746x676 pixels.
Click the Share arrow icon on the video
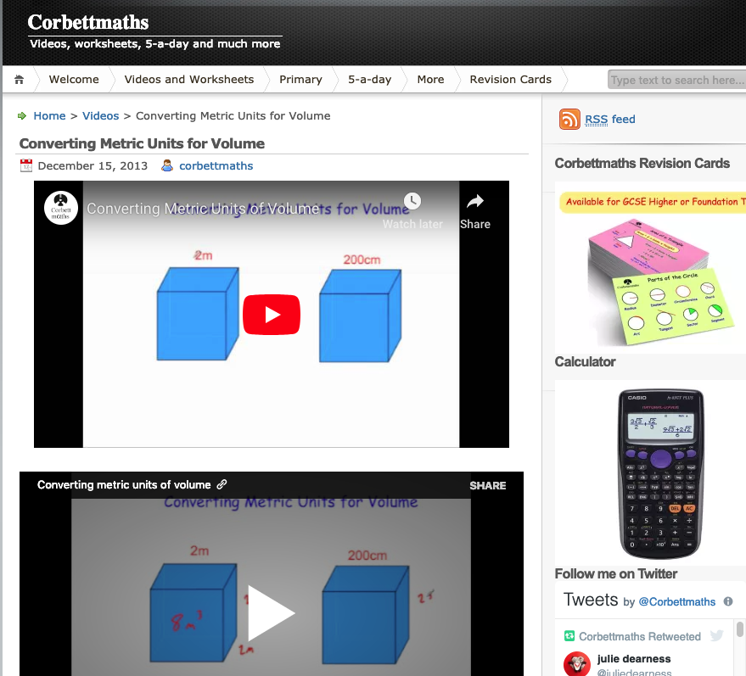point(474,202)
